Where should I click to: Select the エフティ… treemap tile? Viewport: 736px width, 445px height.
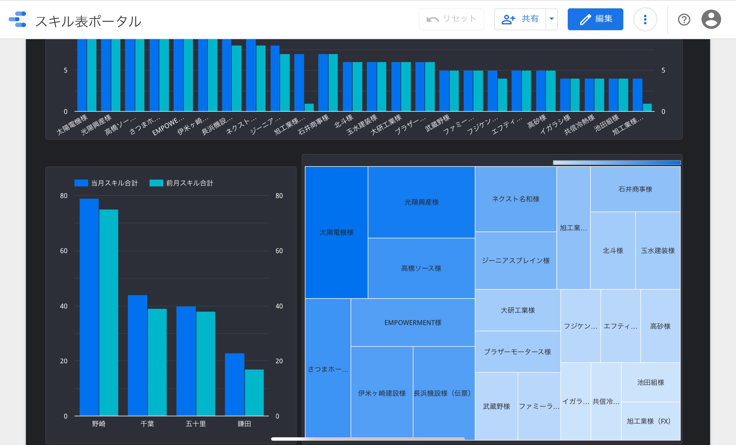click(621, 326)
